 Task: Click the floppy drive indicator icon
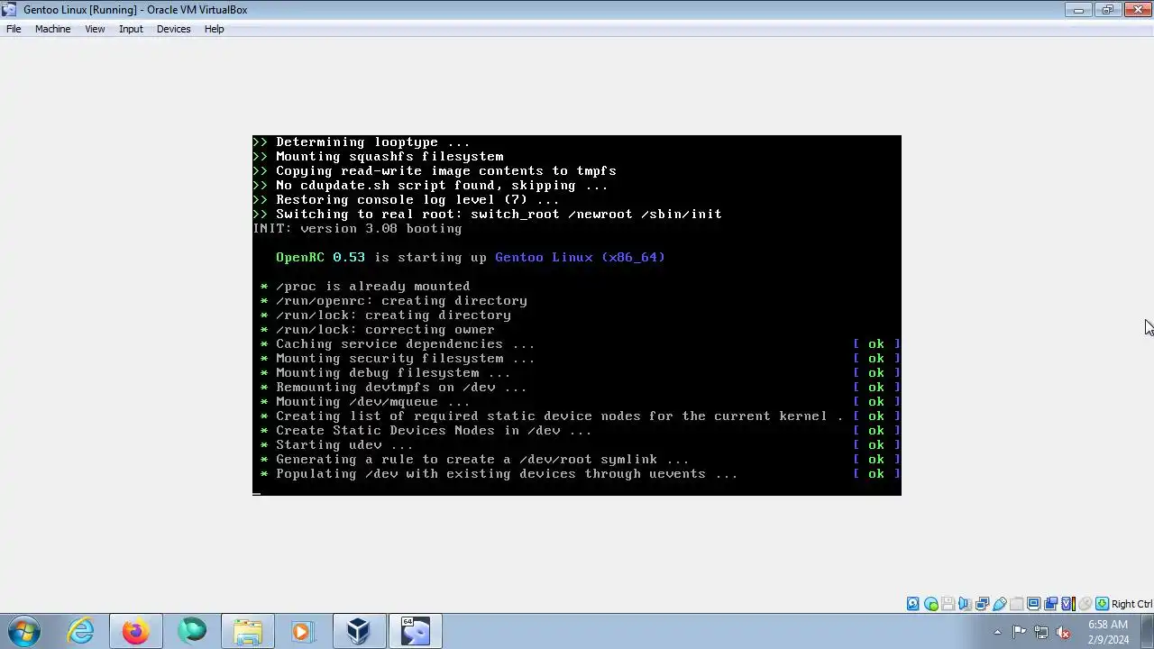[x=948, y=604]
